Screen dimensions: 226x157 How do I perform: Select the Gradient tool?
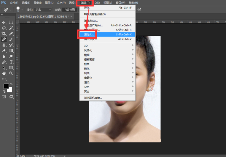pos(11,51)
